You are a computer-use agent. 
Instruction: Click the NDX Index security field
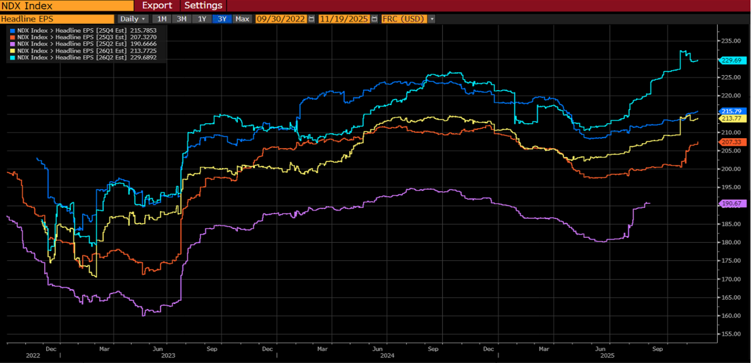67,6
